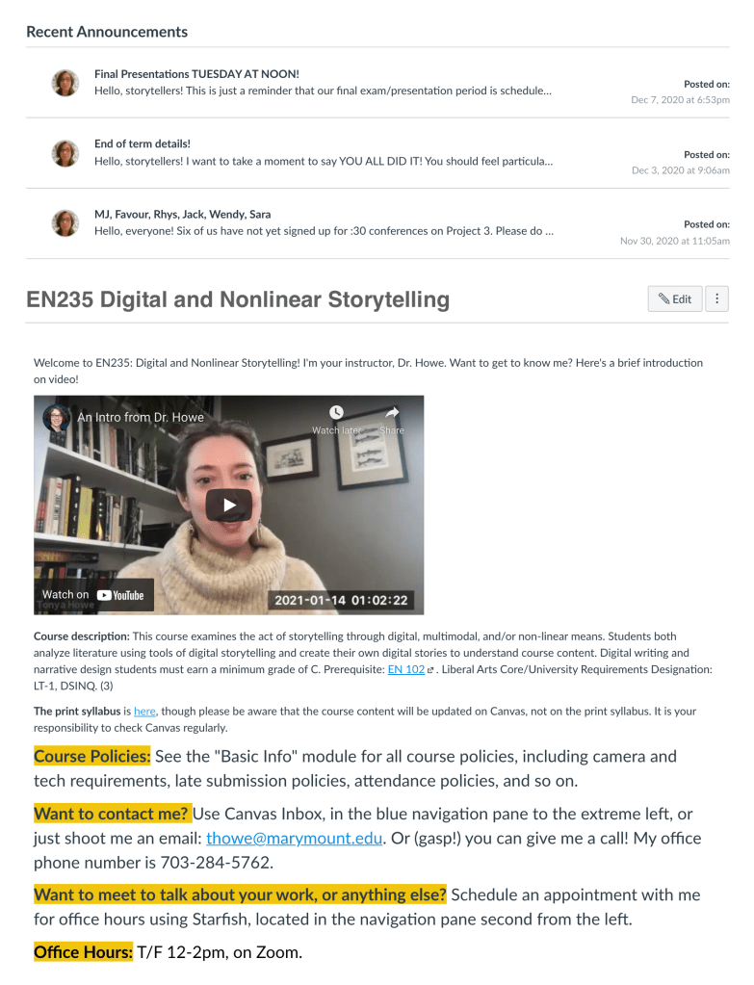The width and height of the screenshot is (754, 985).
Task: Click the Share arrow icon on video
Action: coord(392,412)
